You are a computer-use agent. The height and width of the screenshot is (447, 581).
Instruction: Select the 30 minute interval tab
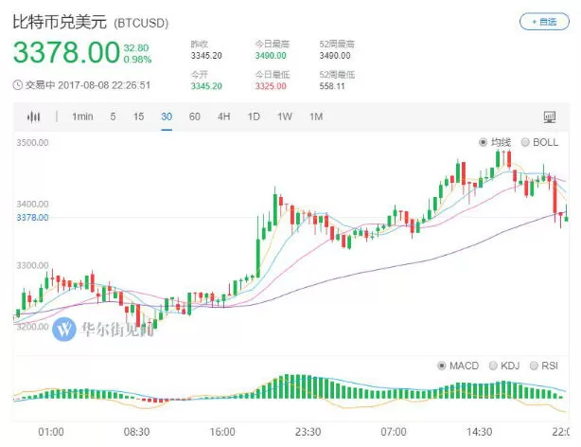coord(167,116)
